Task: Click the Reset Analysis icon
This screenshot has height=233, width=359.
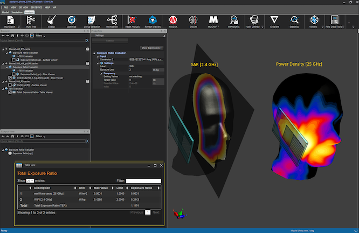Action: (132, 20)
